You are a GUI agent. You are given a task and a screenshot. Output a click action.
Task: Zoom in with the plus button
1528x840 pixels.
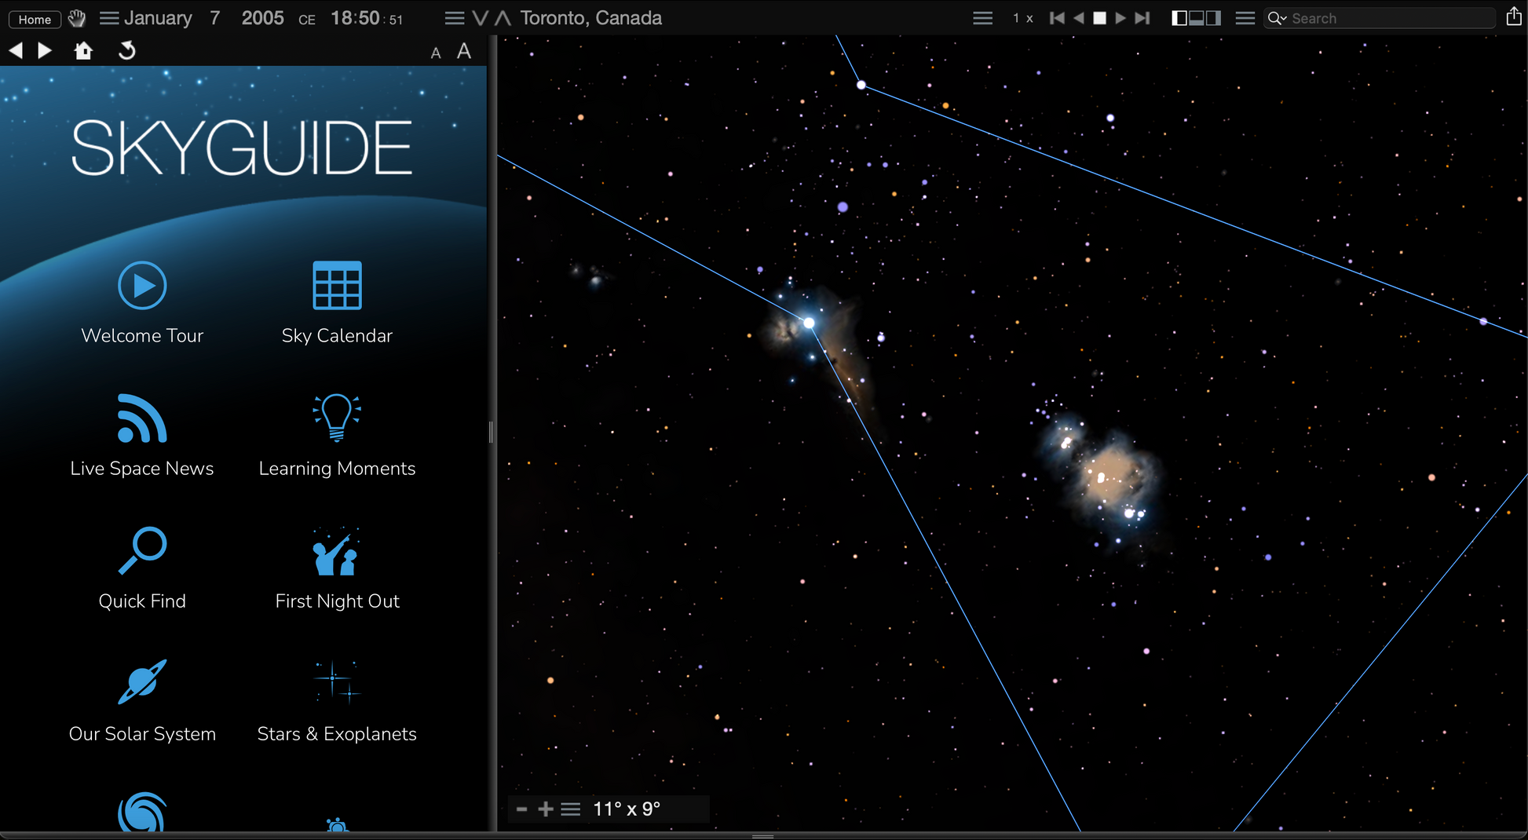pos(545,809)
